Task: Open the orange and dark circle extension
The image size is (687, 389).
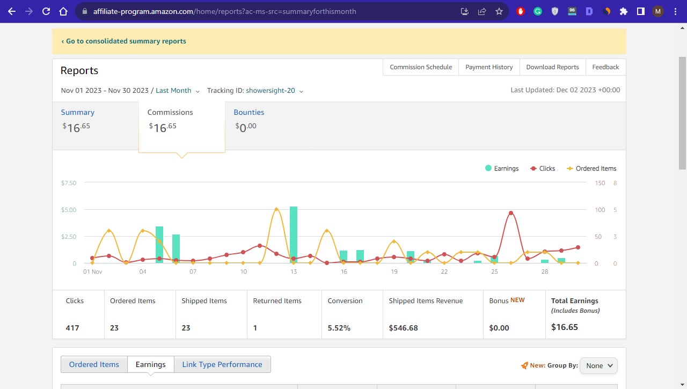Action: (x=606, y=11)
